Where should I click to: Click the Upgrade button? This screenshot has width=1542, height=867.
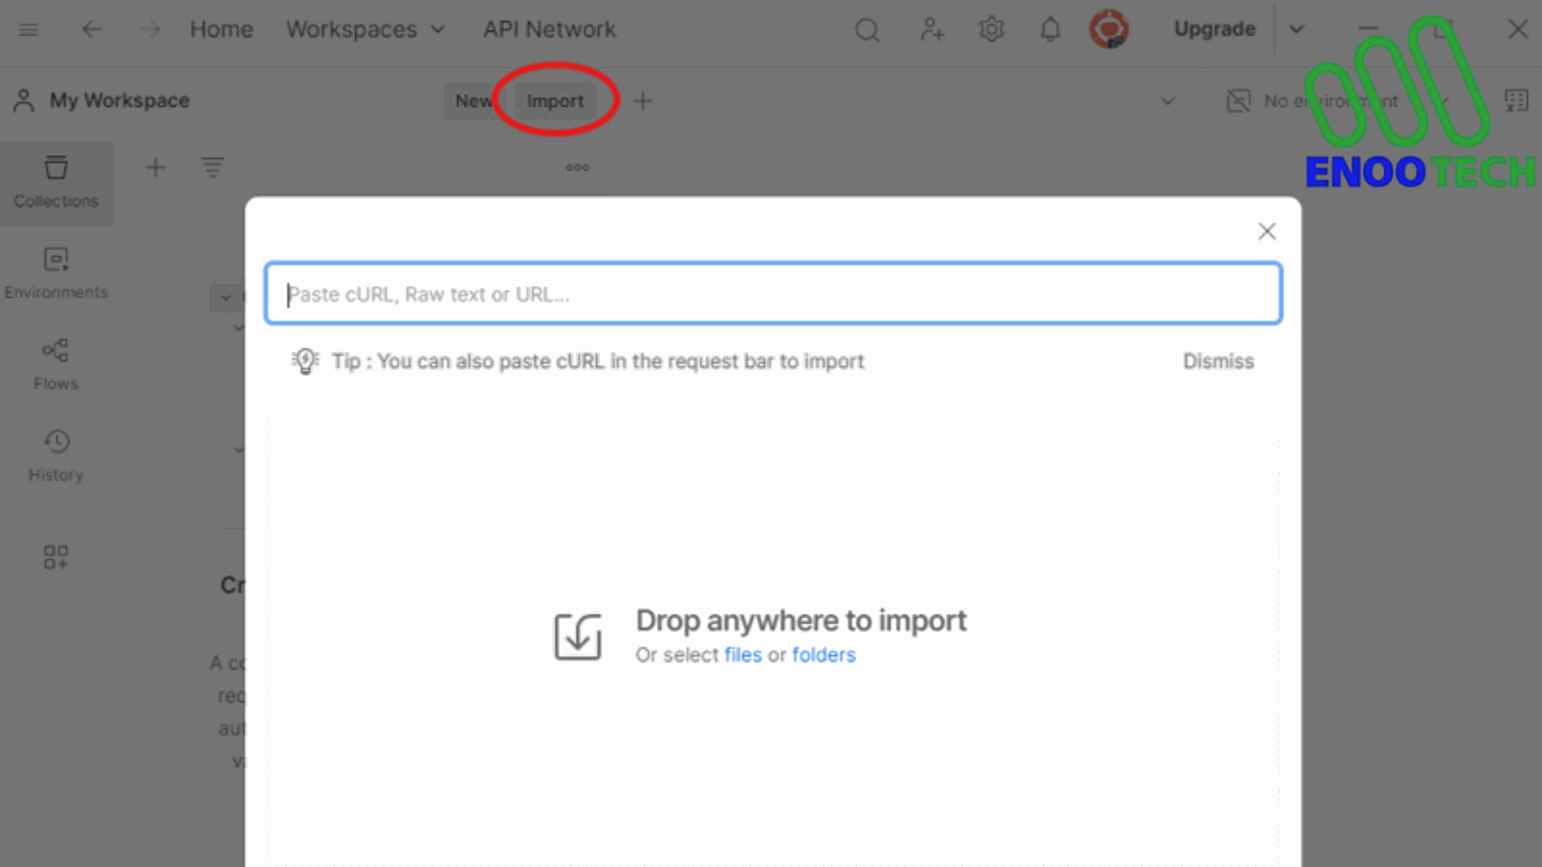(1214, 29)
